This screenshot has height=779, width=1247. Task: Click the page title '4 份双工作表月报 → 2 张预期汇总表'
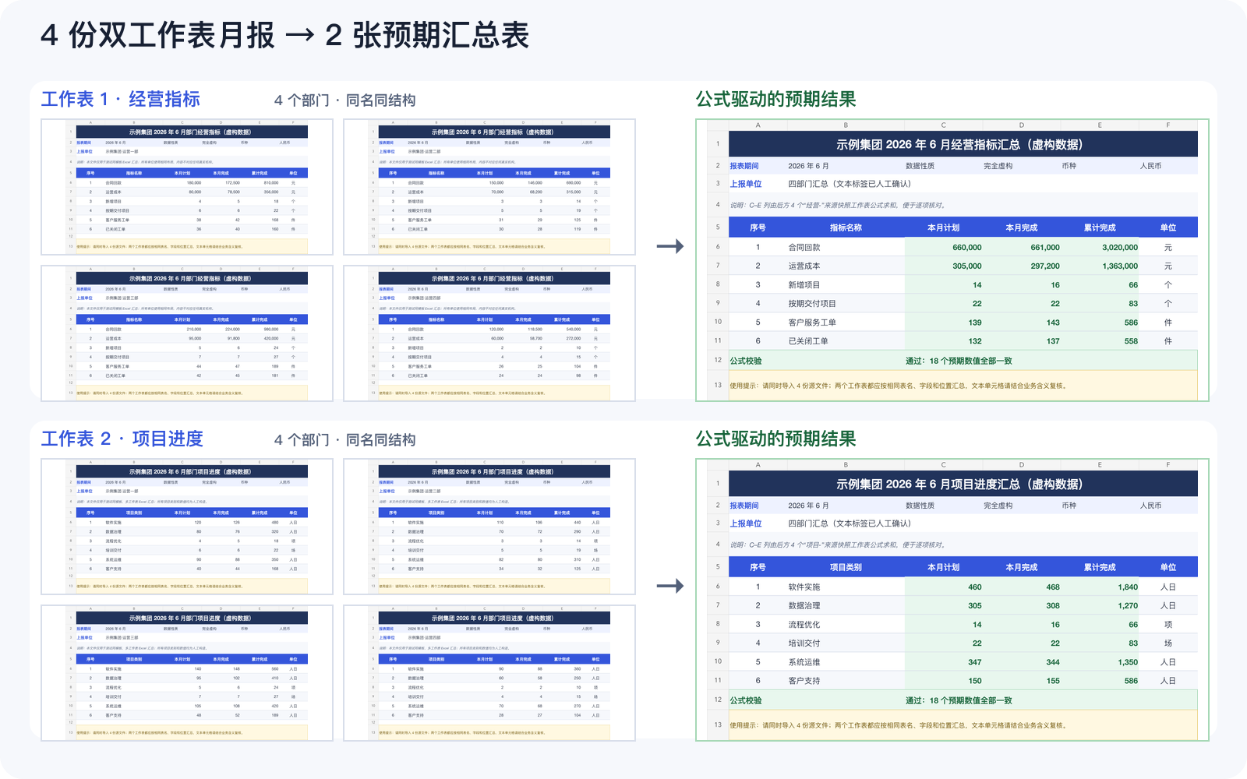click(x=285, y=35)
